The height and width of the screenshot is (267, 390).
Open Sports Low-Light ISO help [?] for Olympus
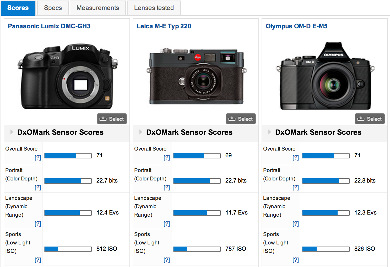coord(296,260)
